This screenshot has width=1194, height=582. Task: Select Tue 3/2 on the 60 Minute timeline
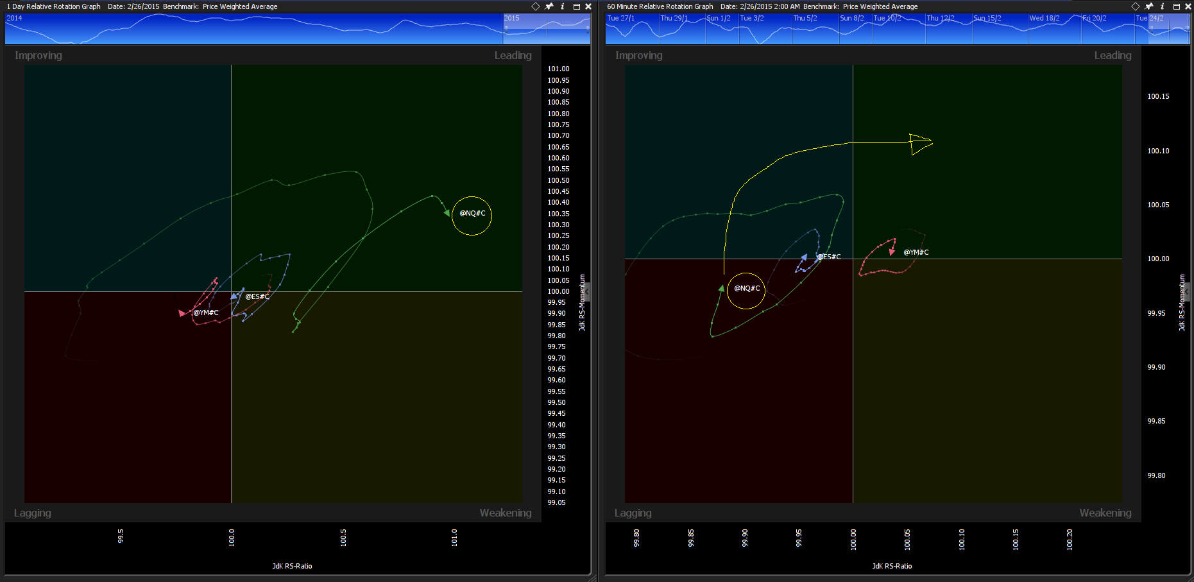pos(752,18)
